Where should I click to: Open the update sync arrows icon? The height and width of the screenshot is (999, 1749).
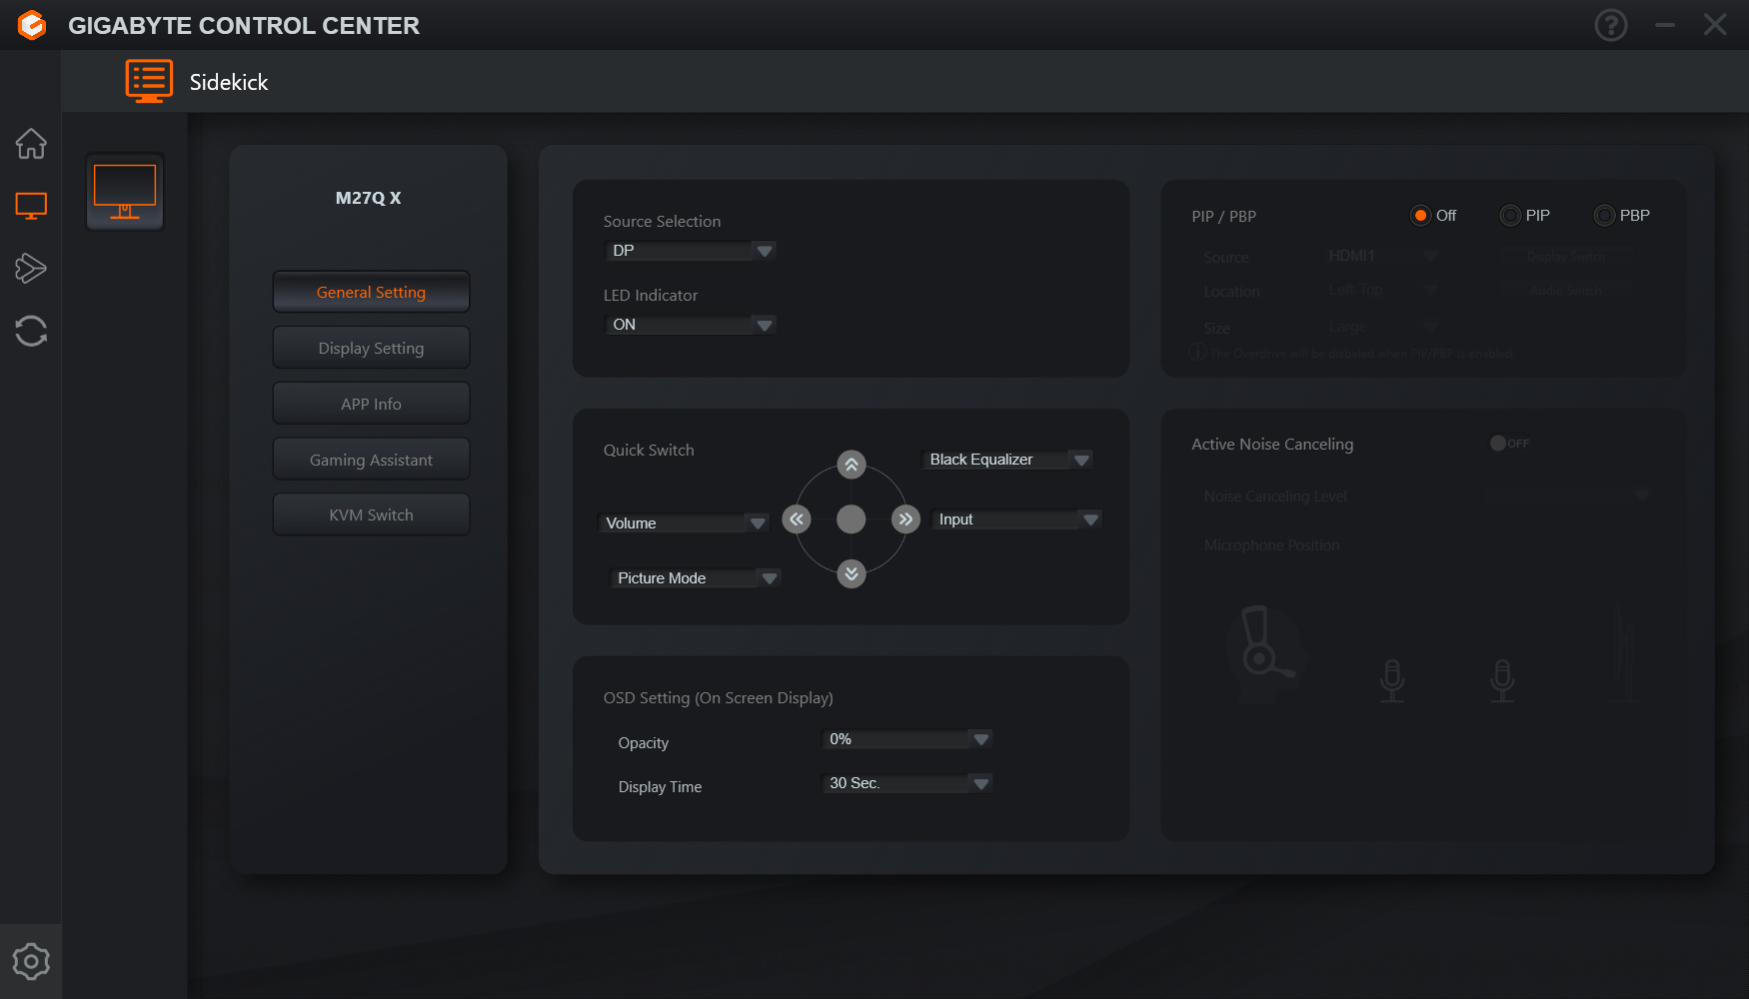point(31,331)
